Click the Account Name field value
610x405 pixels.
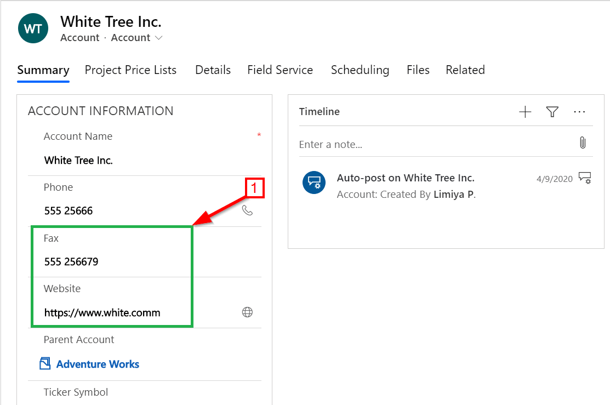point(78,160)
